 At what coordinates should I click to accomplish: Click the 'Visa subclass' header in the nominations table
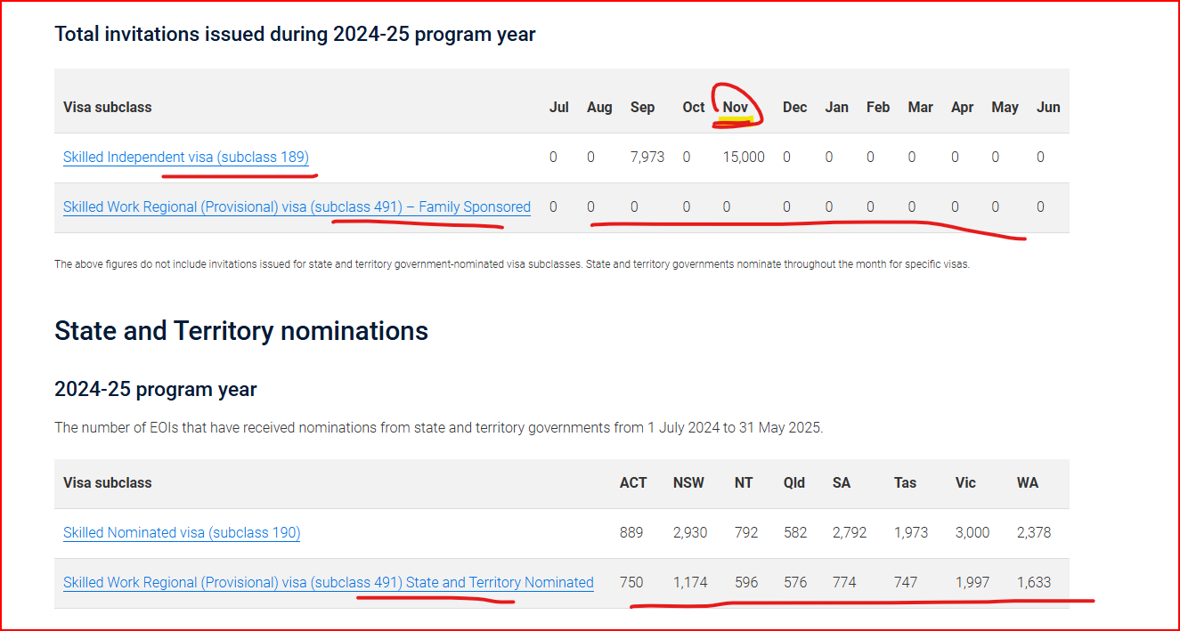click(108, 483)
